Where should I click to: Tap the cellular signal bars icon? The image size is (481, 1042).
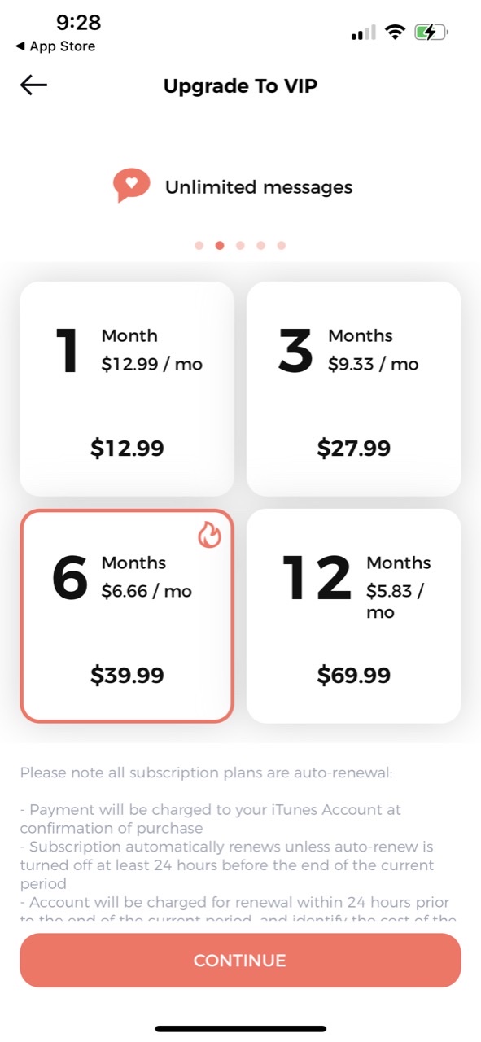(363, 33)
